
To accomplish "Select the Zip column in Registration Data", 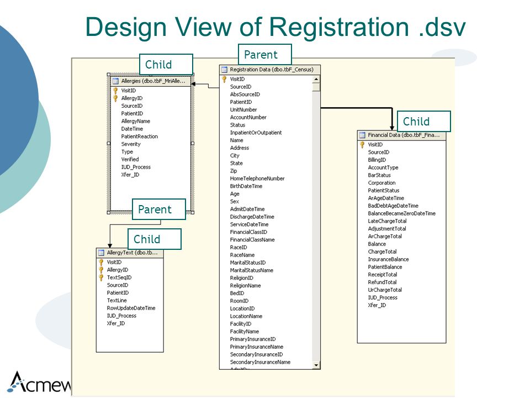I will pos(233,171).
